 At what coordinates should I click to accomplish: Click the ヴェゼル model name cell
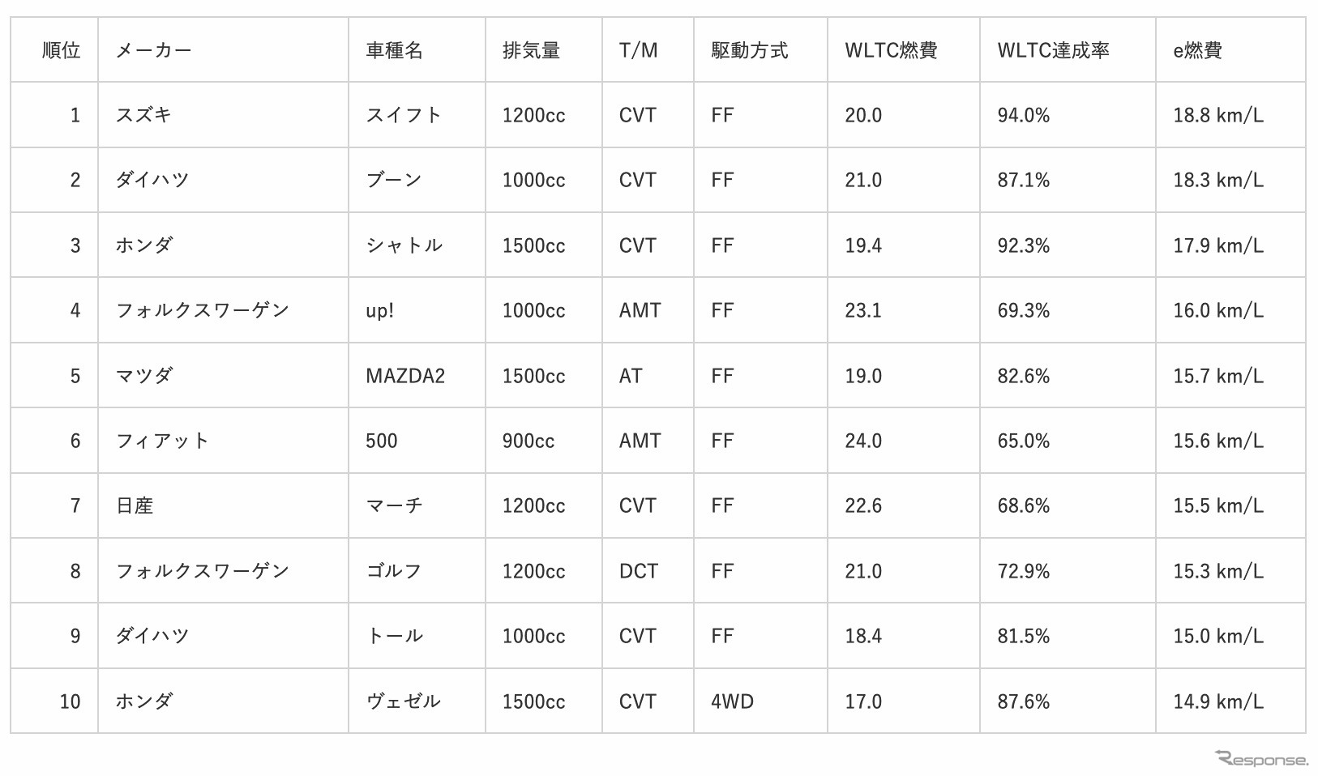pos(404,701)
